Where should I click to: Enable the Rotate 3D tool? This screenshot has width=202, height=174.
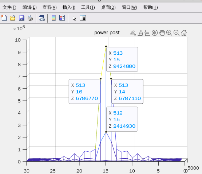[x=155, y=33]
